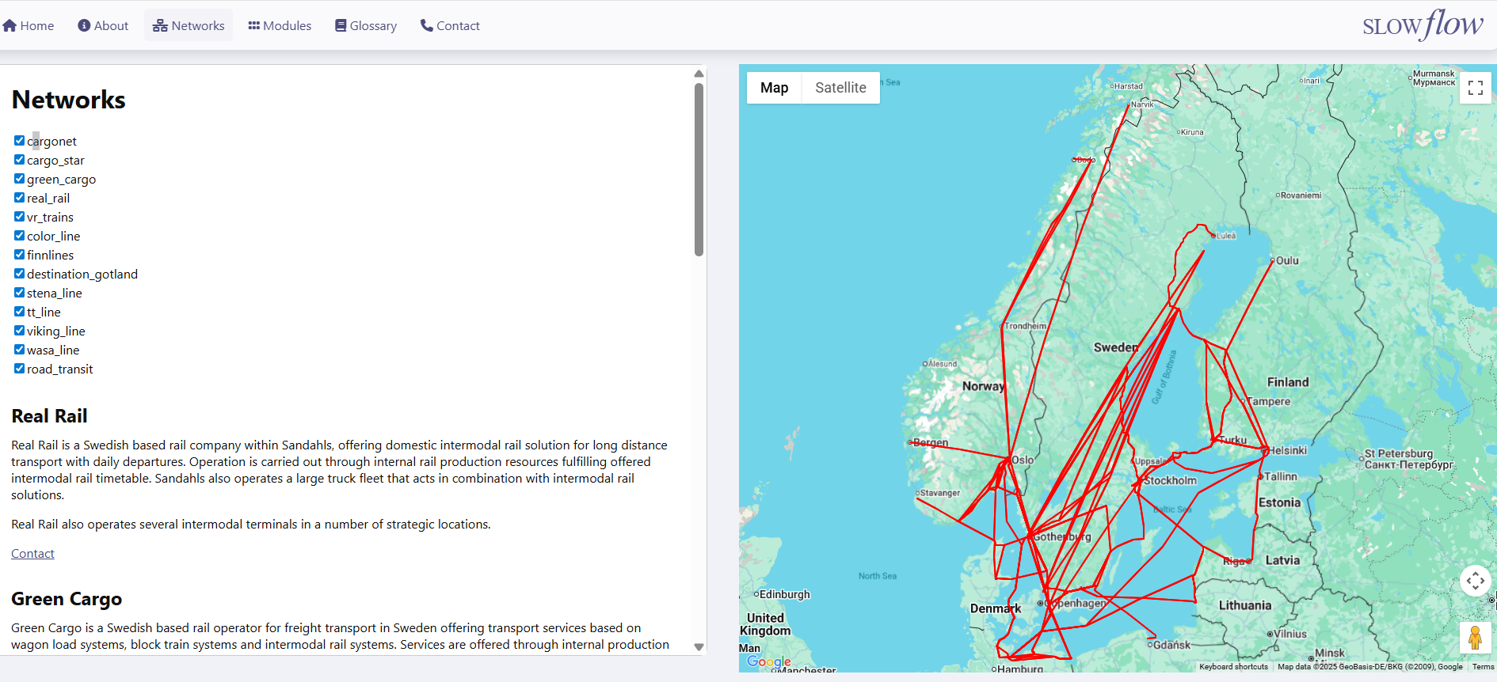The image size is (1497, 682).
Task: Uncheck the cargo_star network
Action: pyautogui.click(x=19, y=160)
